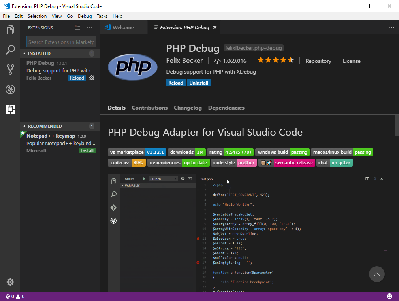
Task: Click the vs marketplace v1.12.1 badge
Action: coord(137,152)
